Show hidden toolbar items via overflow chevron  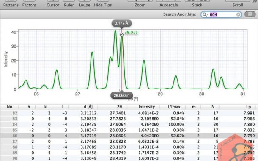tap(255, 2)
